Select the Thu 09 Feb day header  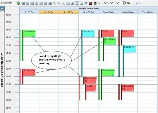click(147, 12)
